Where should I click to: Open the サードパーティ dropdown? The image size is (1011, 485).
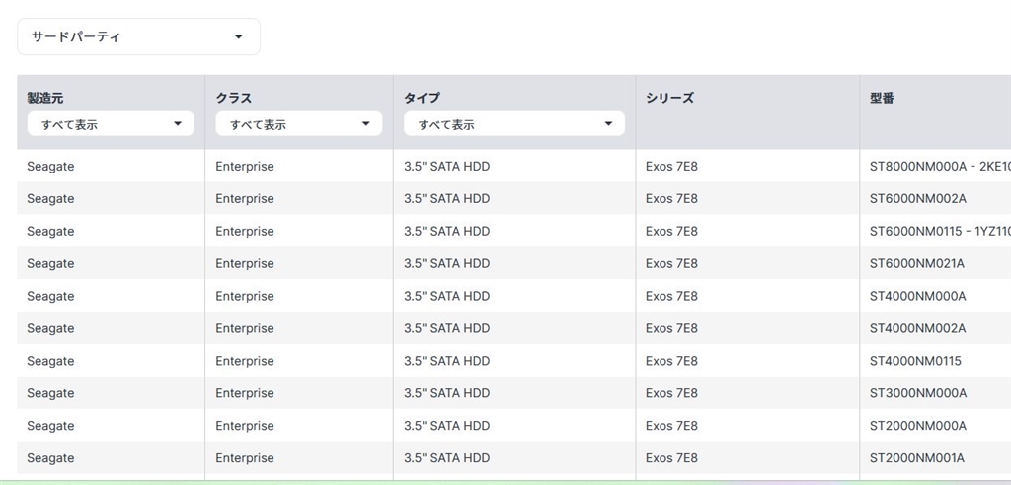138,36
